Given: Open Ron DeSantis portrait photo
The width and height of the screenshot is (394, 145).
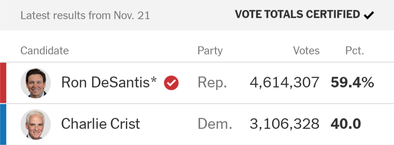Looking at the screenshot, I should [36, 83].
